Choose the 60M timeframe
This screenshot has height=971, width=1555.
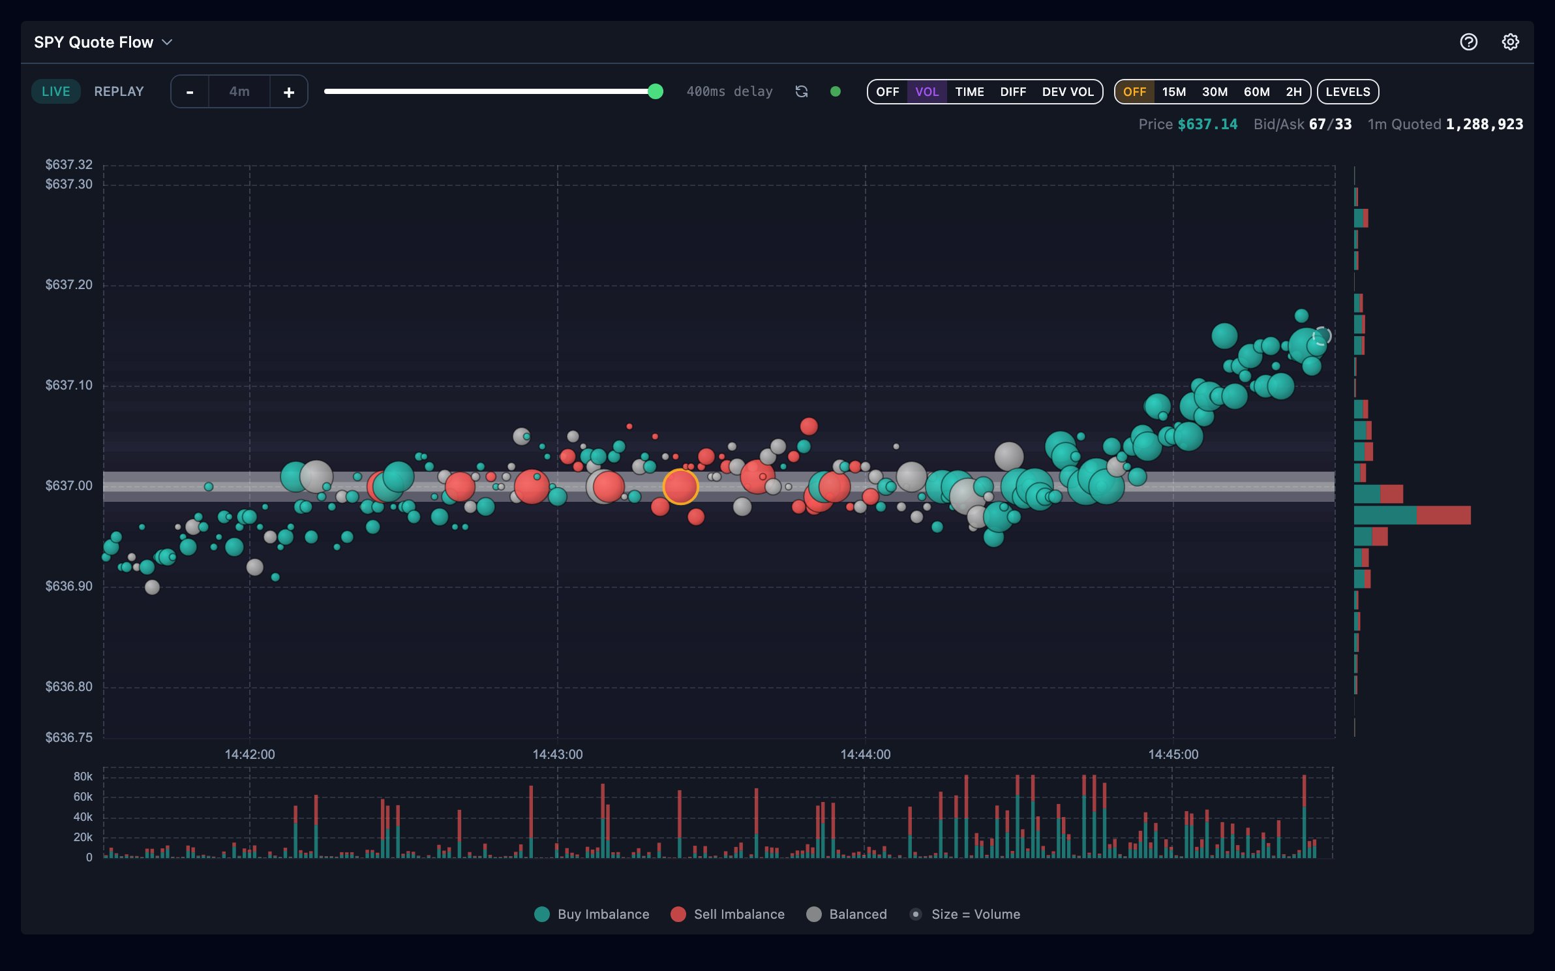pyautogui.click(x=1256, y=92)
